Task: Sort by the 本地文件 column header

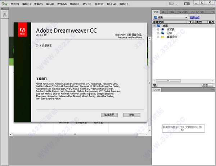Action: (170, 22)
